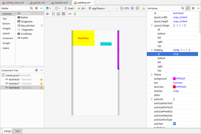Zoom out the design preview

point(122,8)
